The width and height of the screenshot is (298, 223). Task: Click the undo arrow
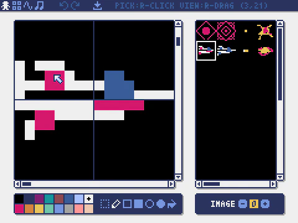pos(64,6)
